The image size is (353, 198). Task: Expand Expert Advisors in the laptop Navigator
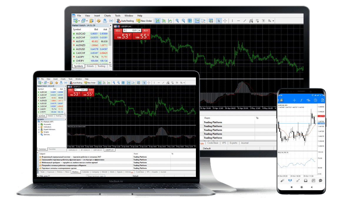coord(39,129)
